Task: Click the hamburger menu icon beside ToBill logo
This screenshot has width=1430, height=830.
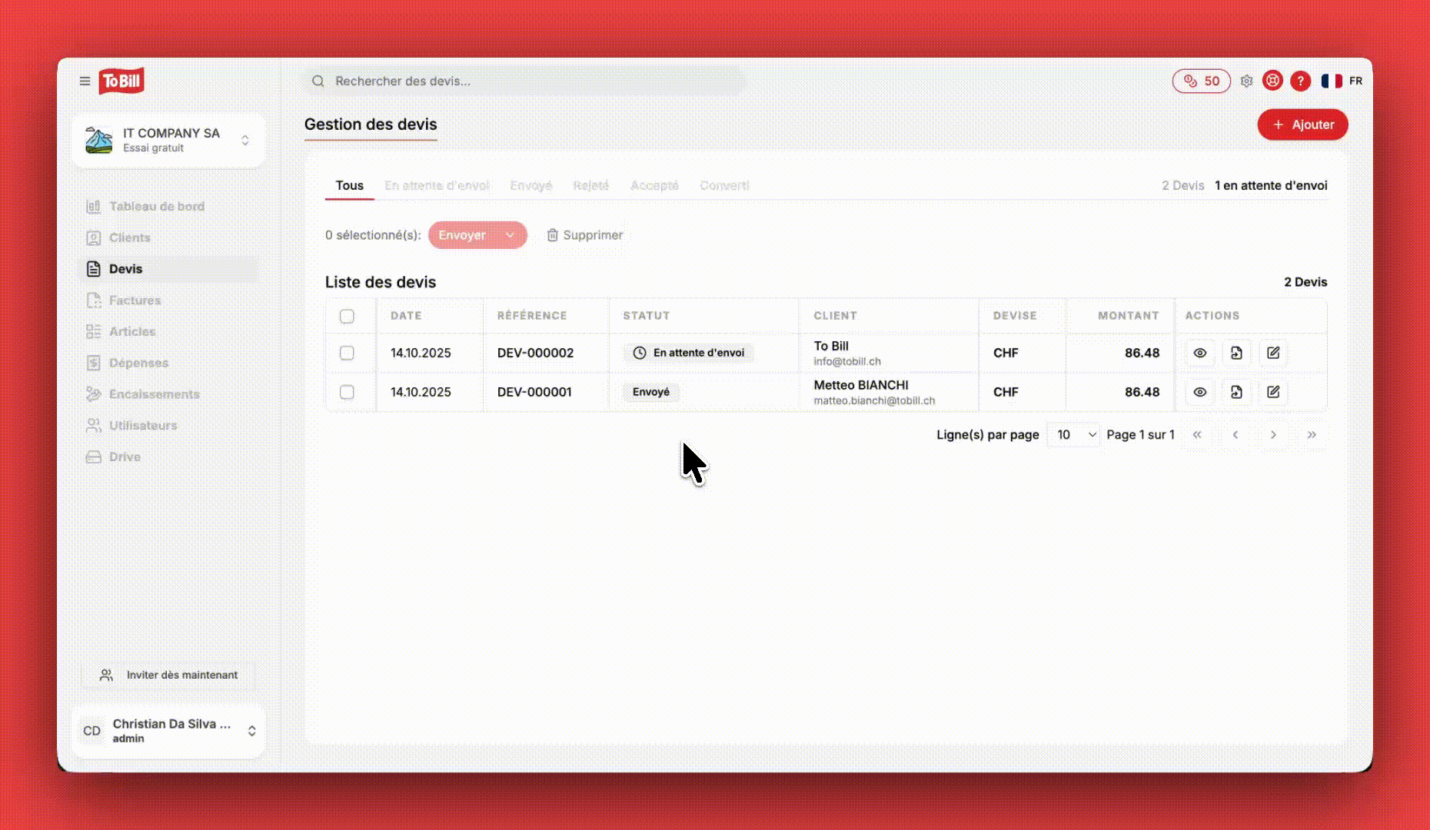Action: pos(85,81)
